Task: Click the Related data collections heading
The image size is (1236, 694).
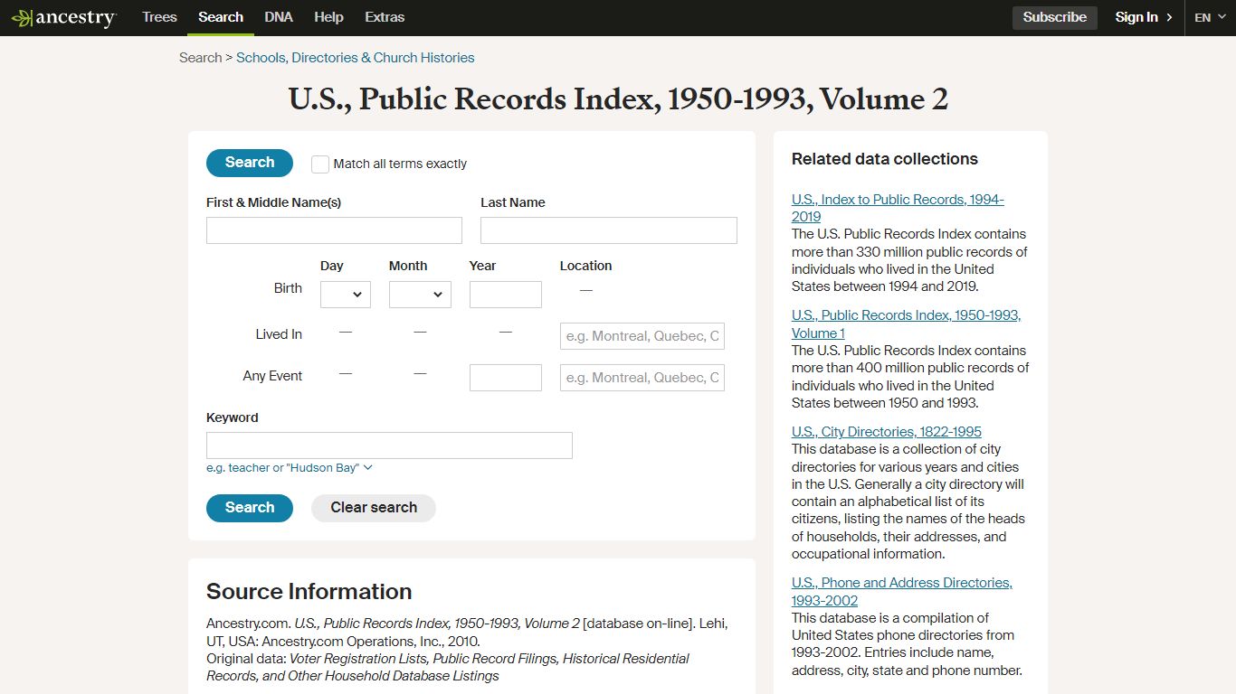Action: click(x=885, y=159)
